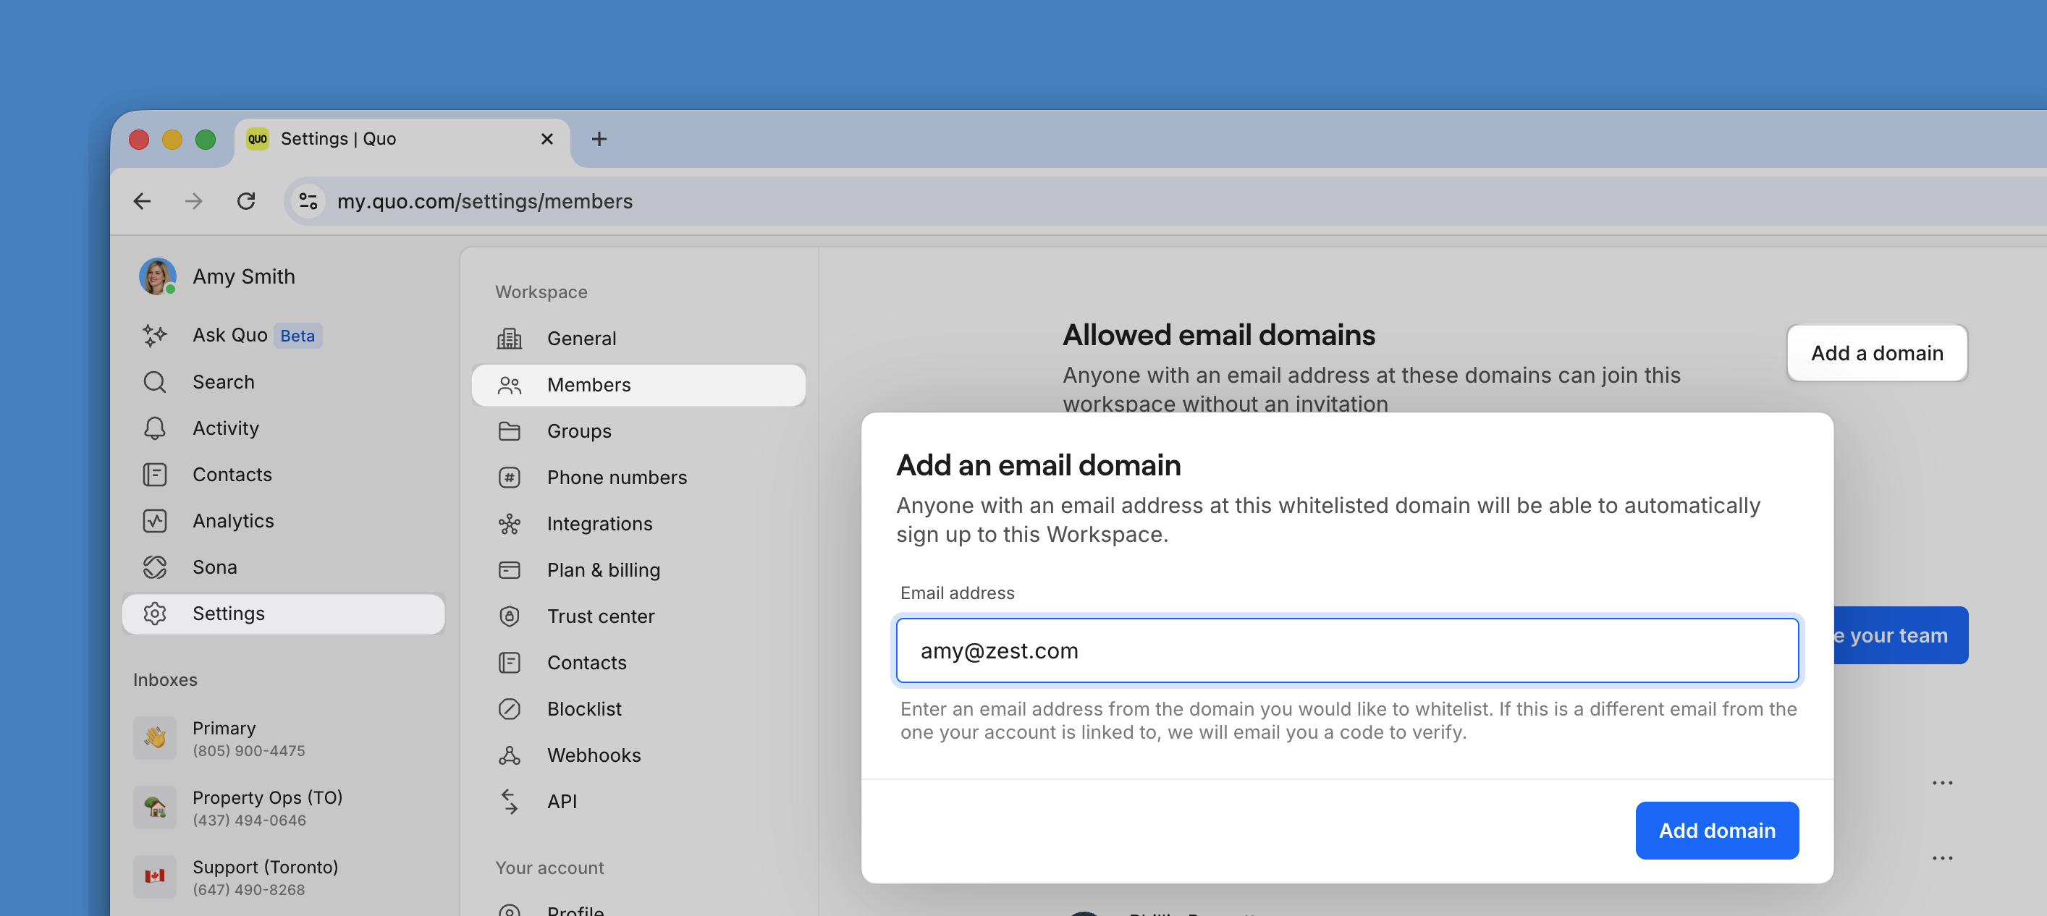The image size is (2047, 916).
Task: Click the address bar URL
Action: pyautogui.click(x=485, y=201)
